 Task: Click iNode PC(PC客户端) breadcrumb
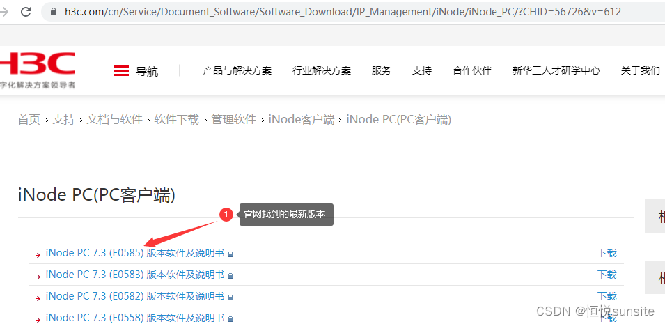399,120
